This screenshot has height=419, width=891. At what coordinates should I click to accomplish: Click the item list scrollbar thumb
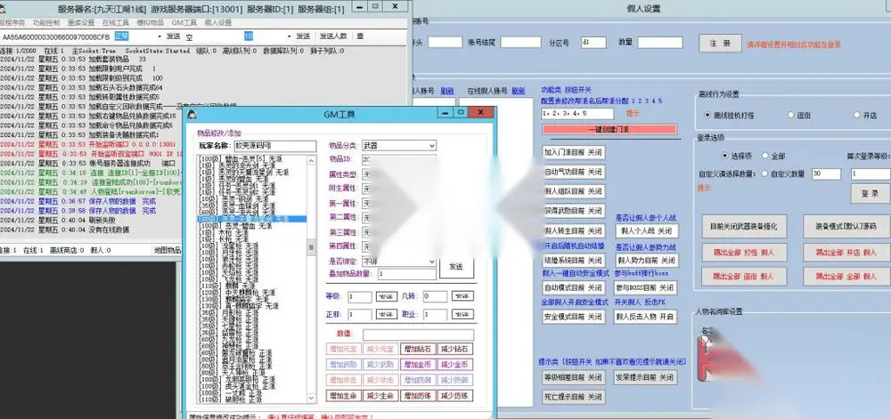click(x=311, y=247)
